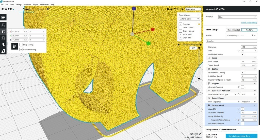Viewport: 260px width, 140px height.
Task: Select the Rotate tool in sidebar
Action: (x=3, y=38)
